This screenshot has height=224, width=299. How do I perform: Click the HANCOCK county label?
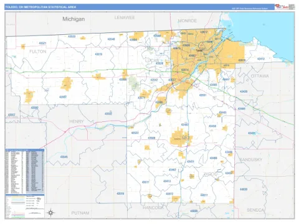pos(153,207)
